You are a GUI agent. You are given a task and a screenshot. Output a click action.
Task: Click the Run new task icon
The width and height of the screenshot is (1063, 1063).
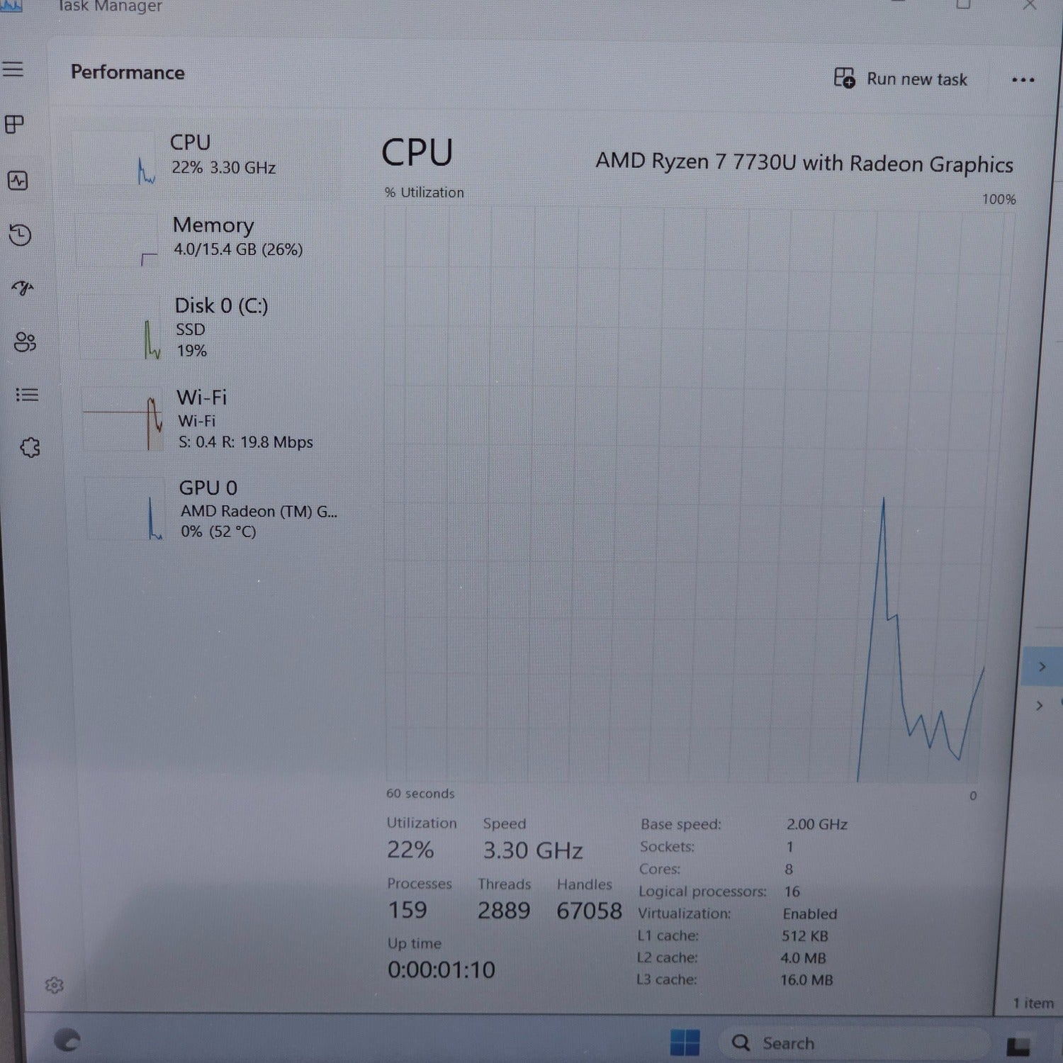844,78
